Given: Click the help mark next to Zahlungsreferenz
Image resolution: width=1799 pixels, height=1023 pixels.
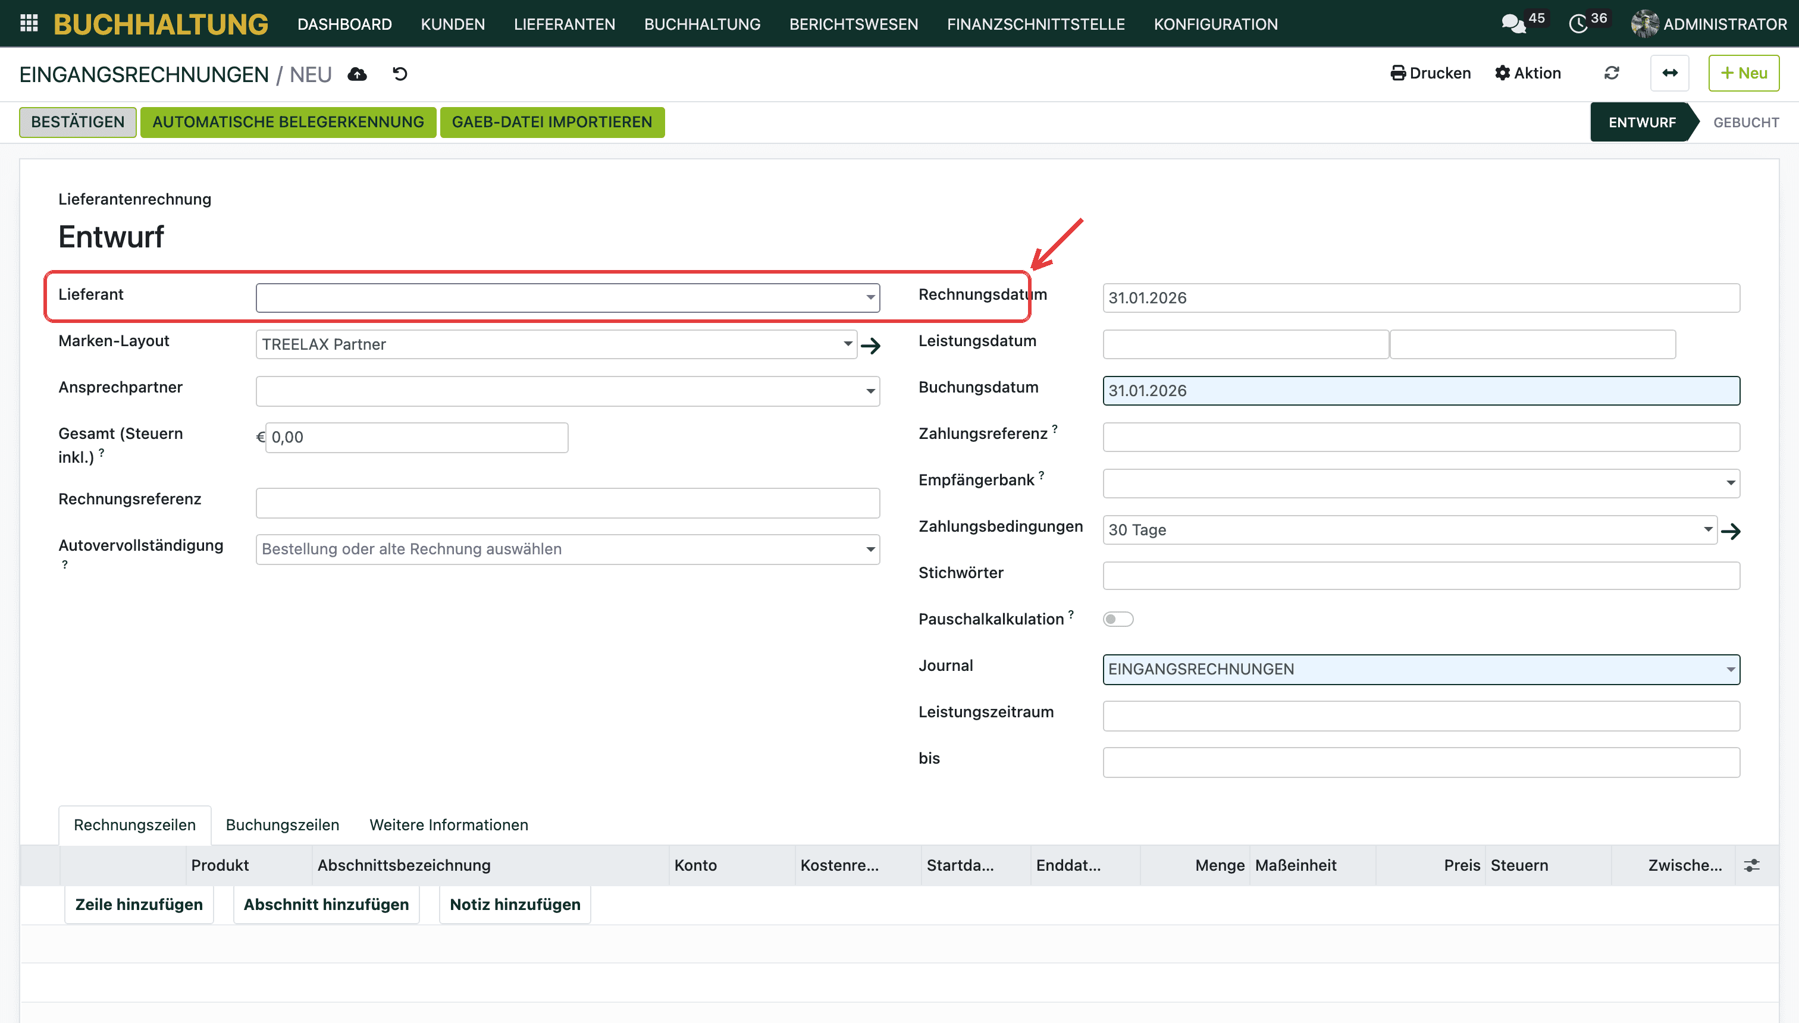Looking at the screenshot, I should click(x=1055, y=429).
